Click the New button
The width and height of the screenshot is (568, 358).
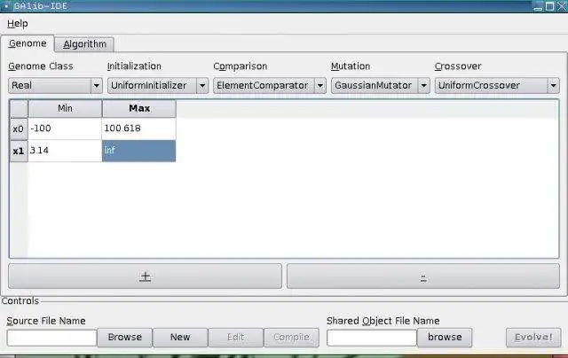click(x=180, y=338)
